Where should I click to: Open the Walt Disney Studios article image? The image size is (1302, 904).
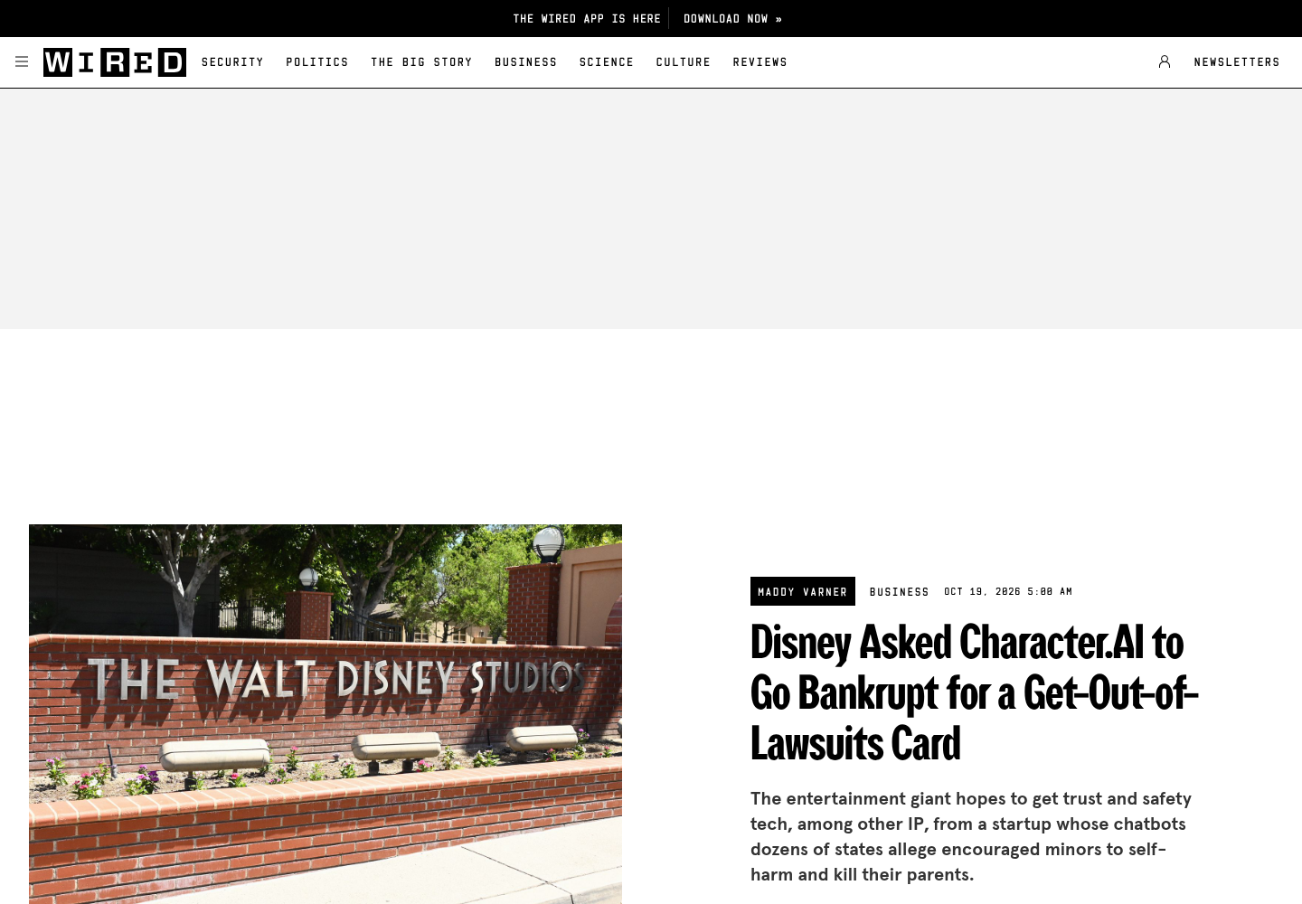click(x=325, y=714)
